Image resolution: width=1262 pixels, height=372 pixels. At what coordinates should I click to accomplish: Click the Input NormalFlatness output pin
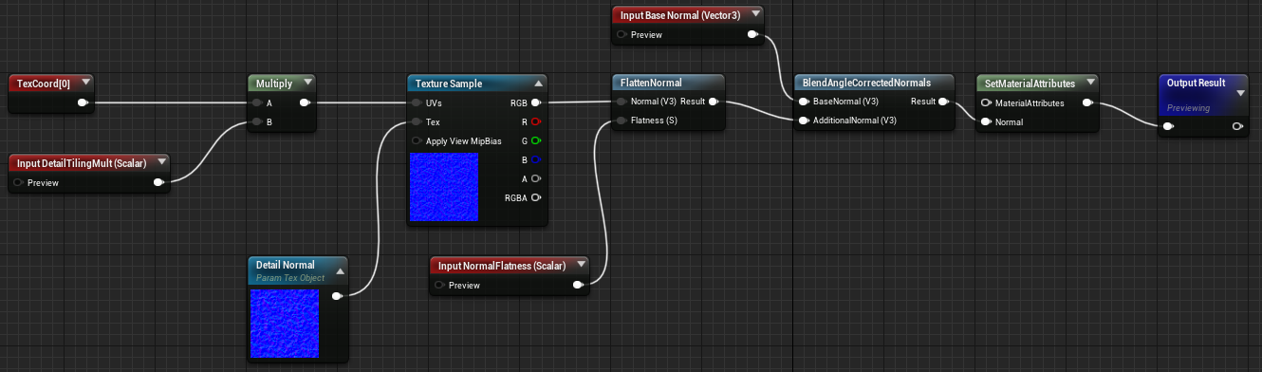579,285
